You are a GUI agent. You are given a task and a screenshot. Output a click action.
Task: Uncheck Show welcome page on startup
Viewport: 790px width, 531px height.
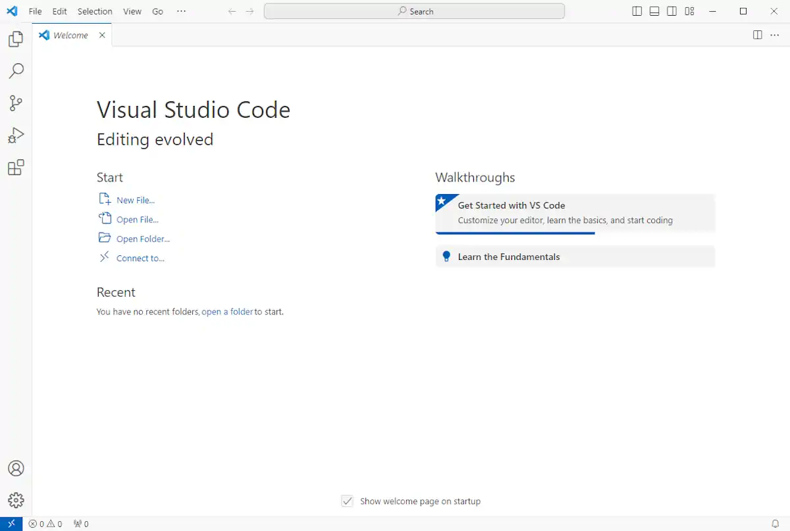coord(347,501)
